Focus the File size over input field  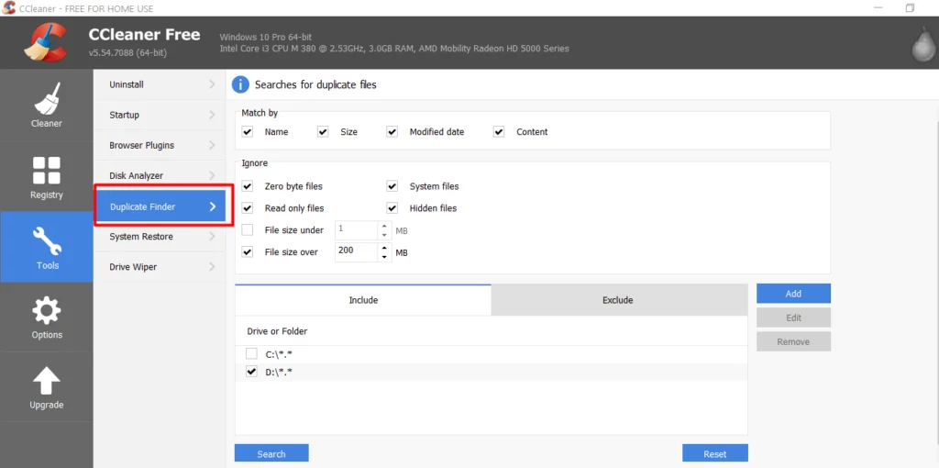click(357, 251)
